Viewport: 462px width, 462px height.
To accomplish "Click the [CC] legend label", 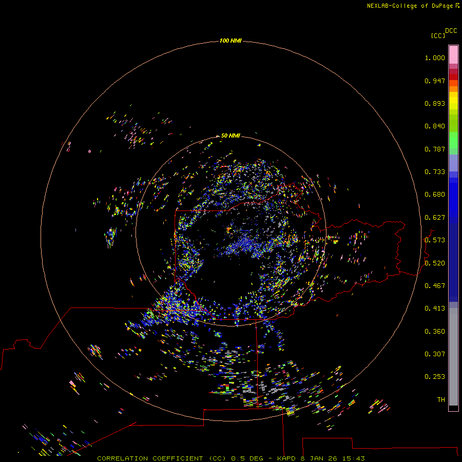I will click(x=438, y=35).
